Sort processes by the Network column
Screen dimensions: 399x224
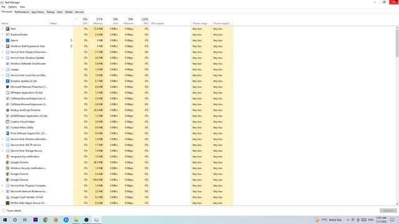coord(127,21)
